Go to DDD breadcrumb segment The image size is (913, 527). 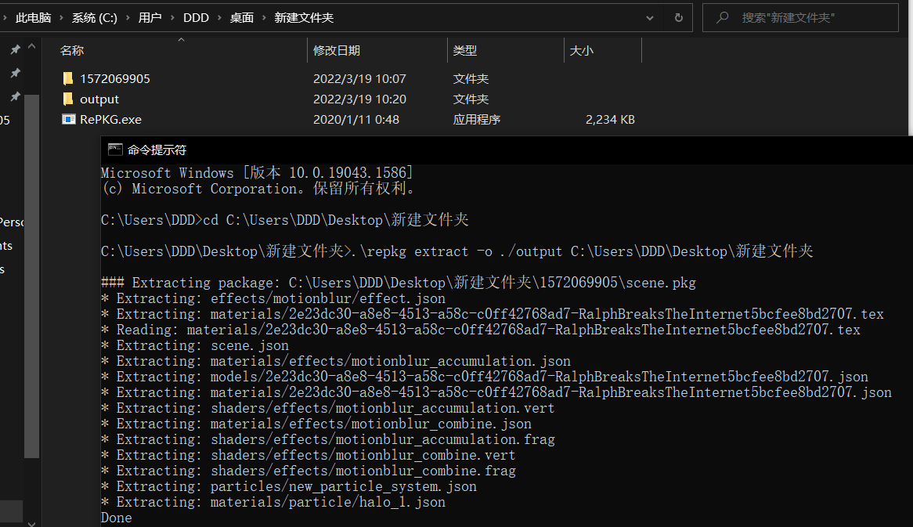[196, 18]
